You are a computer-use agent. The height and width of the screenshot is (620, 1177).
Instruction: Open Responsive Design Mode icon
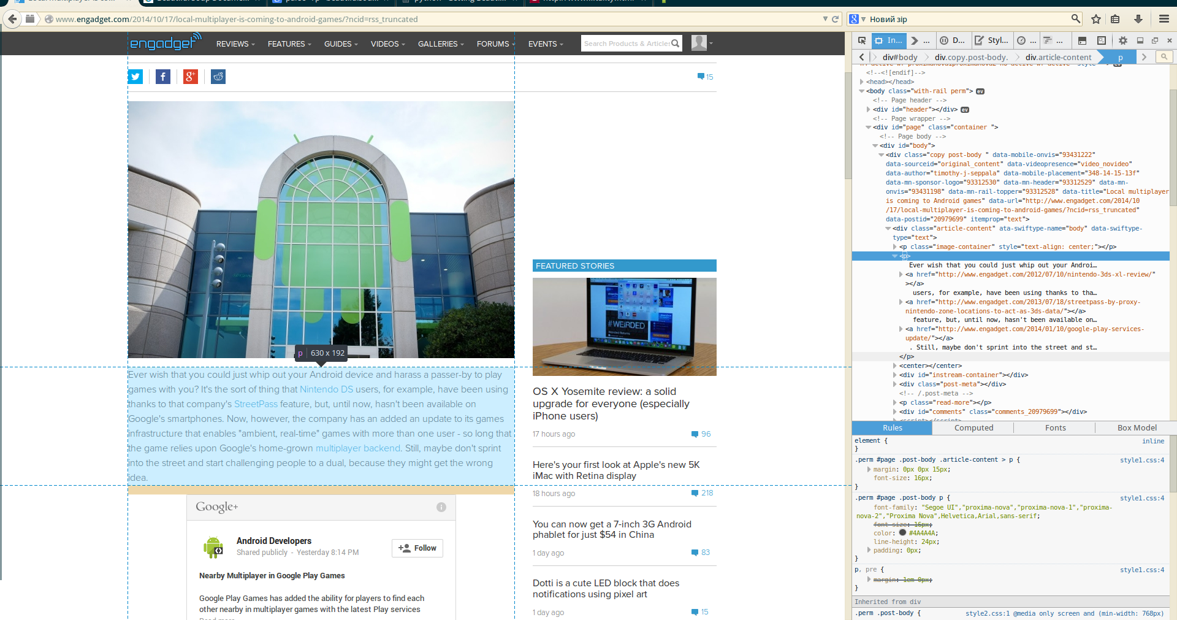[x=1102, y=40]
